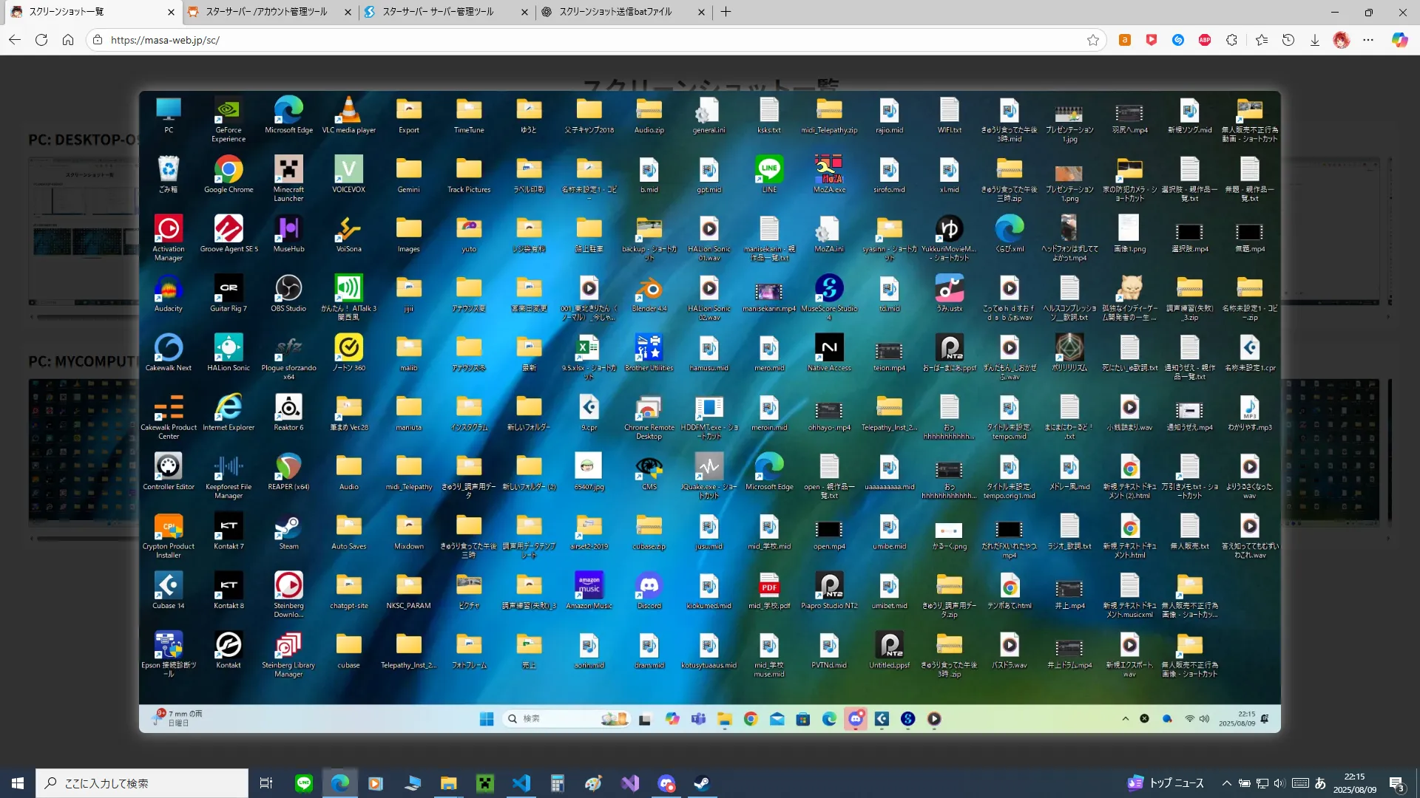
Task: Open the browser History icon
Action: click(1288, 40)
